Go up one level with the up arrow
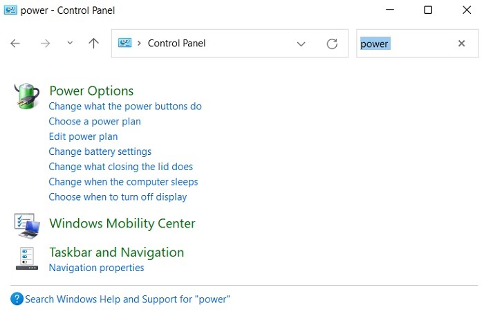 (x=94, y=44)
